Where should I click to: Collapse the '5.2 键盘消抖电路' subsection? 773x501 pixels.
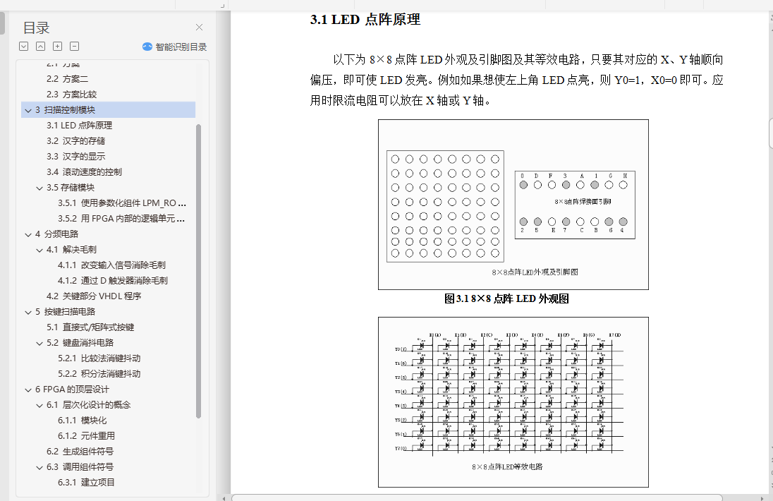39,343
